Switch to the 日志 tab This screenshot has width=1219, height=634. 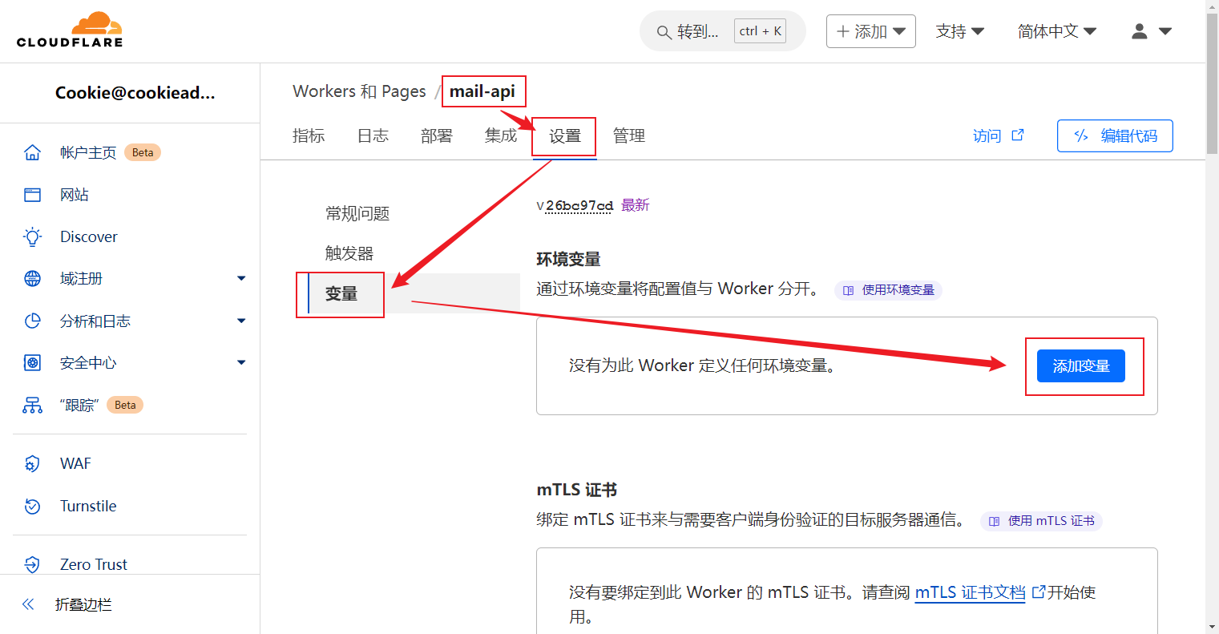(x=373, y=135)
